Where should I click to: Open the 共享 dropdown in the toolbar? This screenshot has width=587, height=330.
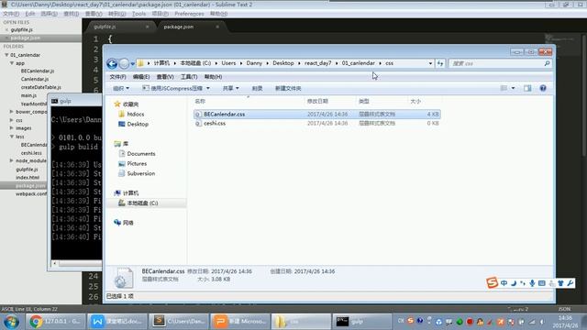coord(230,88)
